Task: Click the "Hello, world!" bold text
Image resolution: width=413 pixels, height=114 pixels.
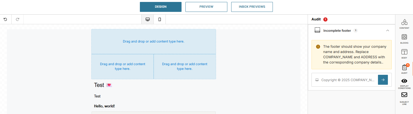Action: click(104, 106)
